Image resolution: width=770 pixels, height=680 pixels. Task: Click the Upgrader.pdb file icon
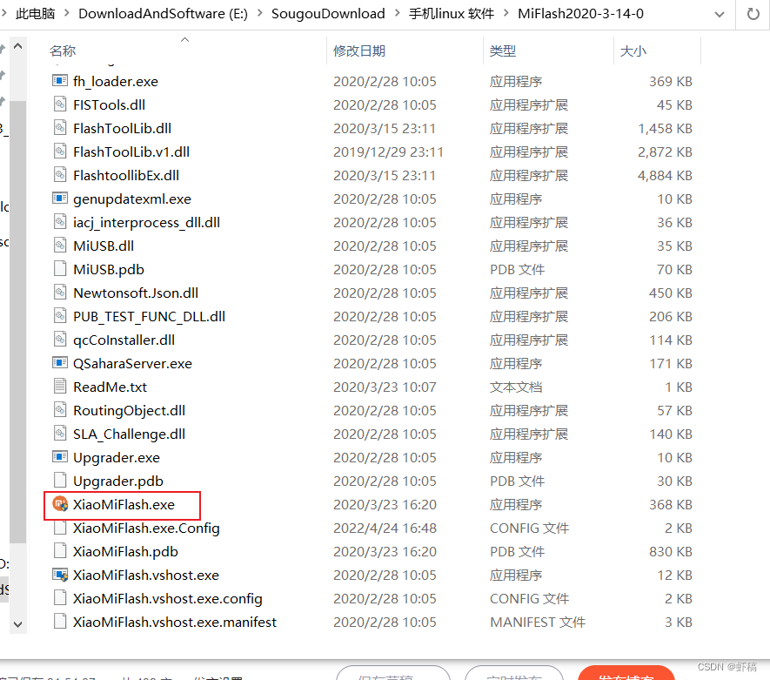(60, 481)
